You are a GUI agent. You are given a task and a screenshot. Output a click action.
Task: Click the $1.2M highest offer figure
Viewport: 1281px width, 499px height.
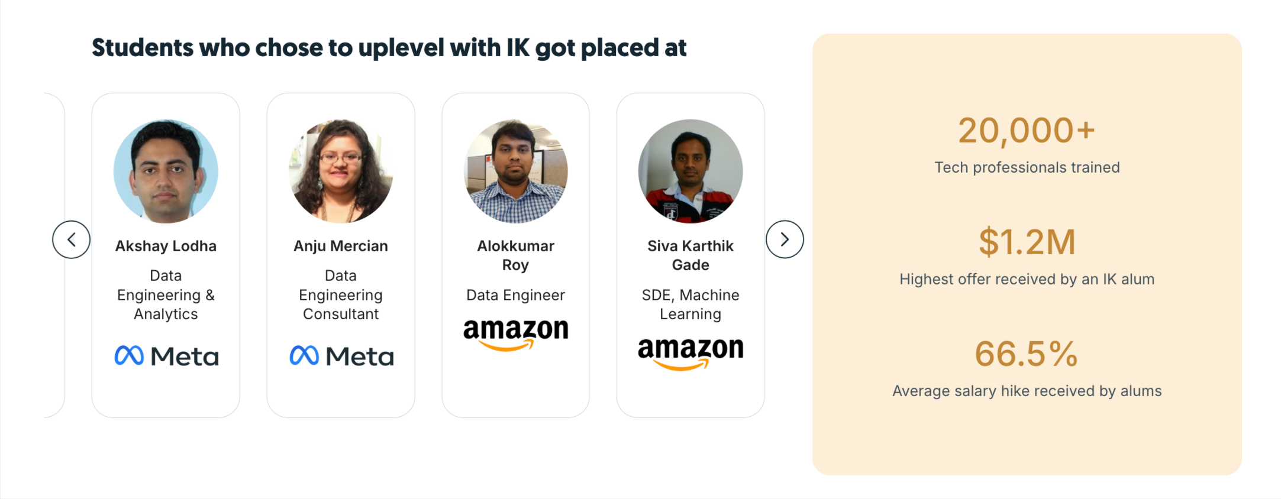coord(1027,242)
